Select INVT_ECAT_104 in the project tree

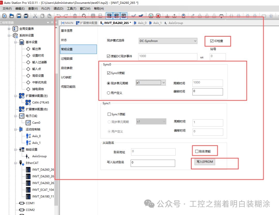43,190
